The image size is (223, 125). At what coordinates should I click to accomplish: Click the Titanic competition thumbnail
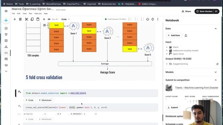coord(169,88)
